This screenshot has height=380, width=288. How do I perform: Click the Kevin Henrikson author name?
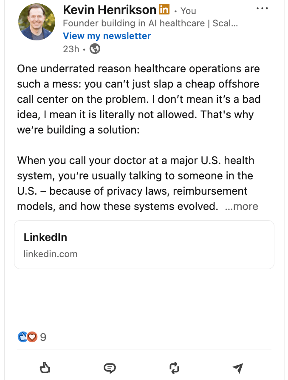(109, 10)
